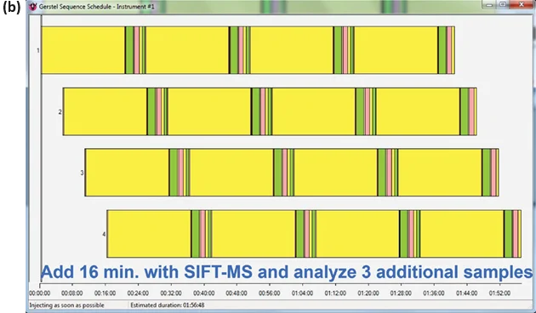The height and width of the screenshot is (313, 536).
Task: Click the 01:28:00 time axis label
Action: (x=401, y=293)
